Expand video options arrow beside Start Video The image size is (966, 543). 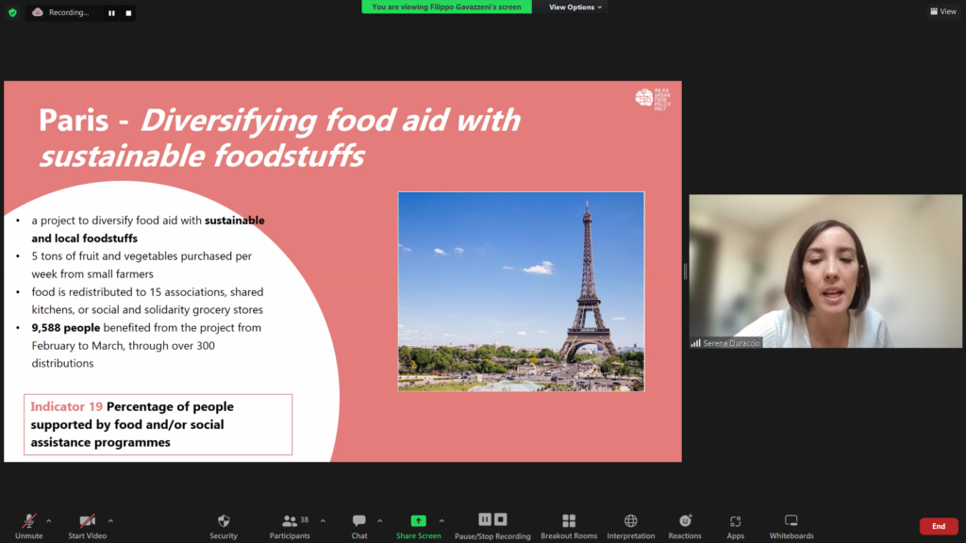(110, 520)
